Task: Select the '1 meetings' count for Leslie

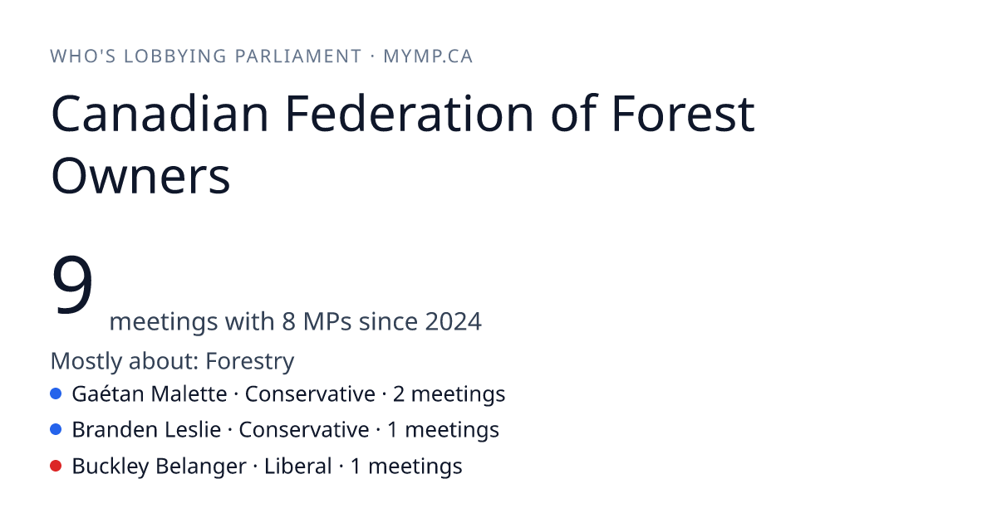Action: click(444, 429)
